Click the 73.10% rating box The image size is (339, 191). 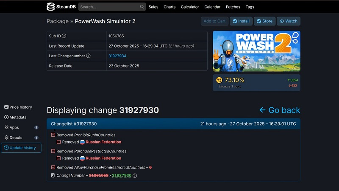pyautogui.click(x=256, y=83)
